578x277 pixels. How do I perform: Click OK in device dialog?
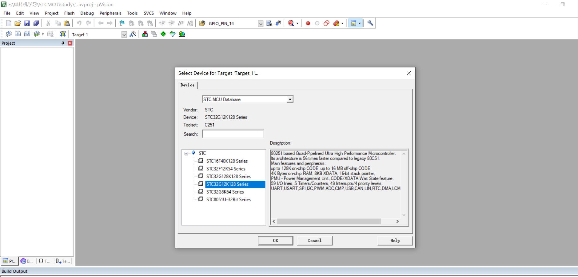275,241
